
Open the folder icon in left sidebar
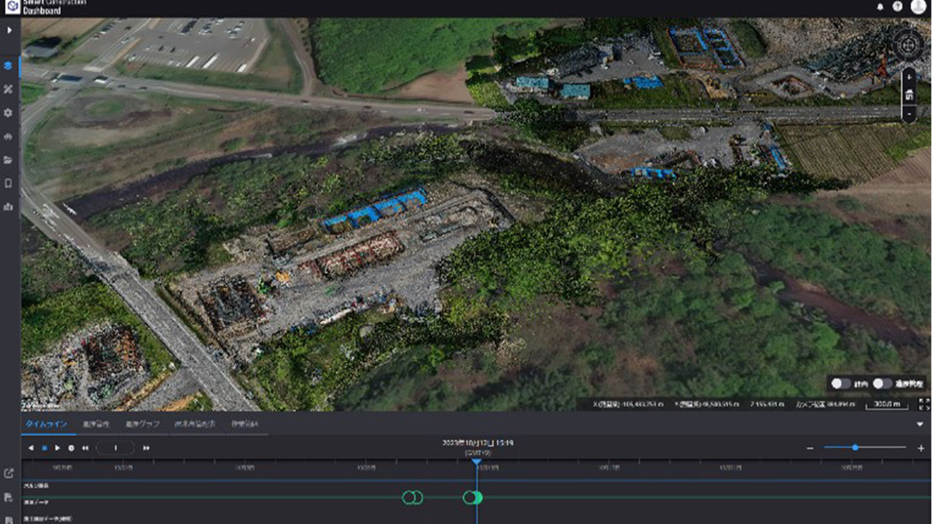point(8,160)
